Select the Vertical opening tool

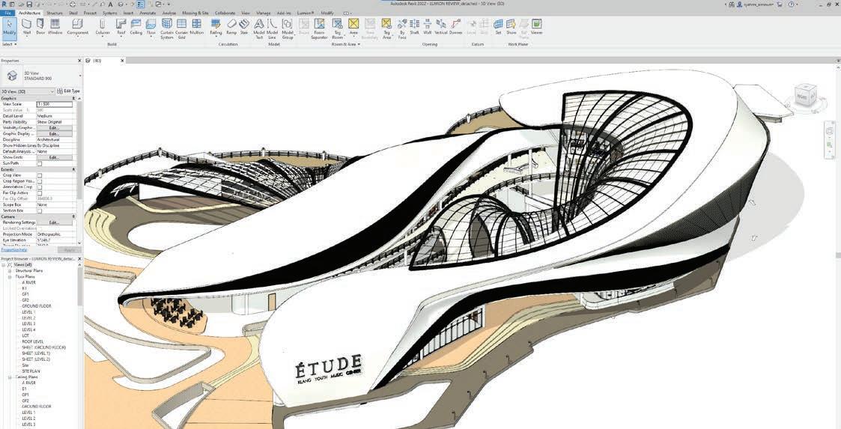441,27
